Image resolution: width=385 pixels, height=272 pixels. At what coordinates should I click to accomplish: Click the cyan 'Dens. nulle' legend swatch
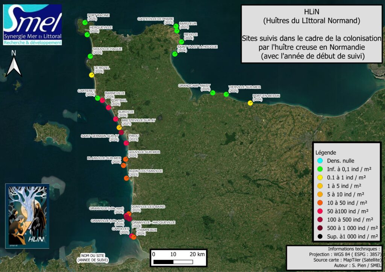[x=319, y=161]
